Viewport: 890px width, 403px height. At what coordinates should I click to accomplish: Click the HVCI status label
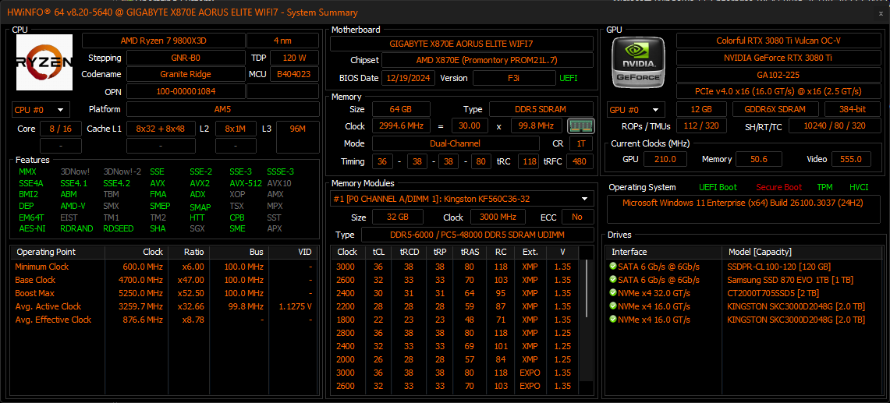click(x=859, y=187)
